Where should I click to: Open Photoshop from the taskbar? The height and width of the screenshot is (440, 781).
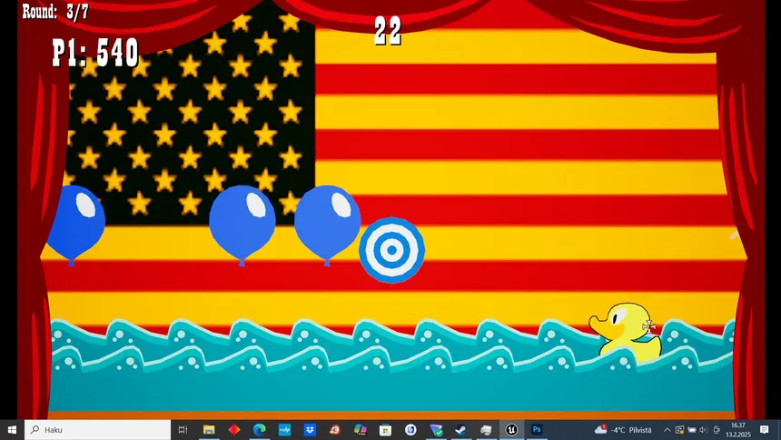click(537, 429)
